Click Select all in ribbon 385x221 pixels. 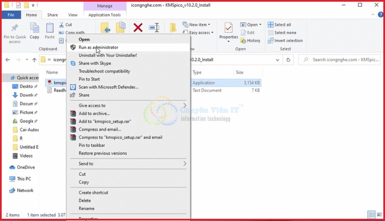[x=279, y=24]
